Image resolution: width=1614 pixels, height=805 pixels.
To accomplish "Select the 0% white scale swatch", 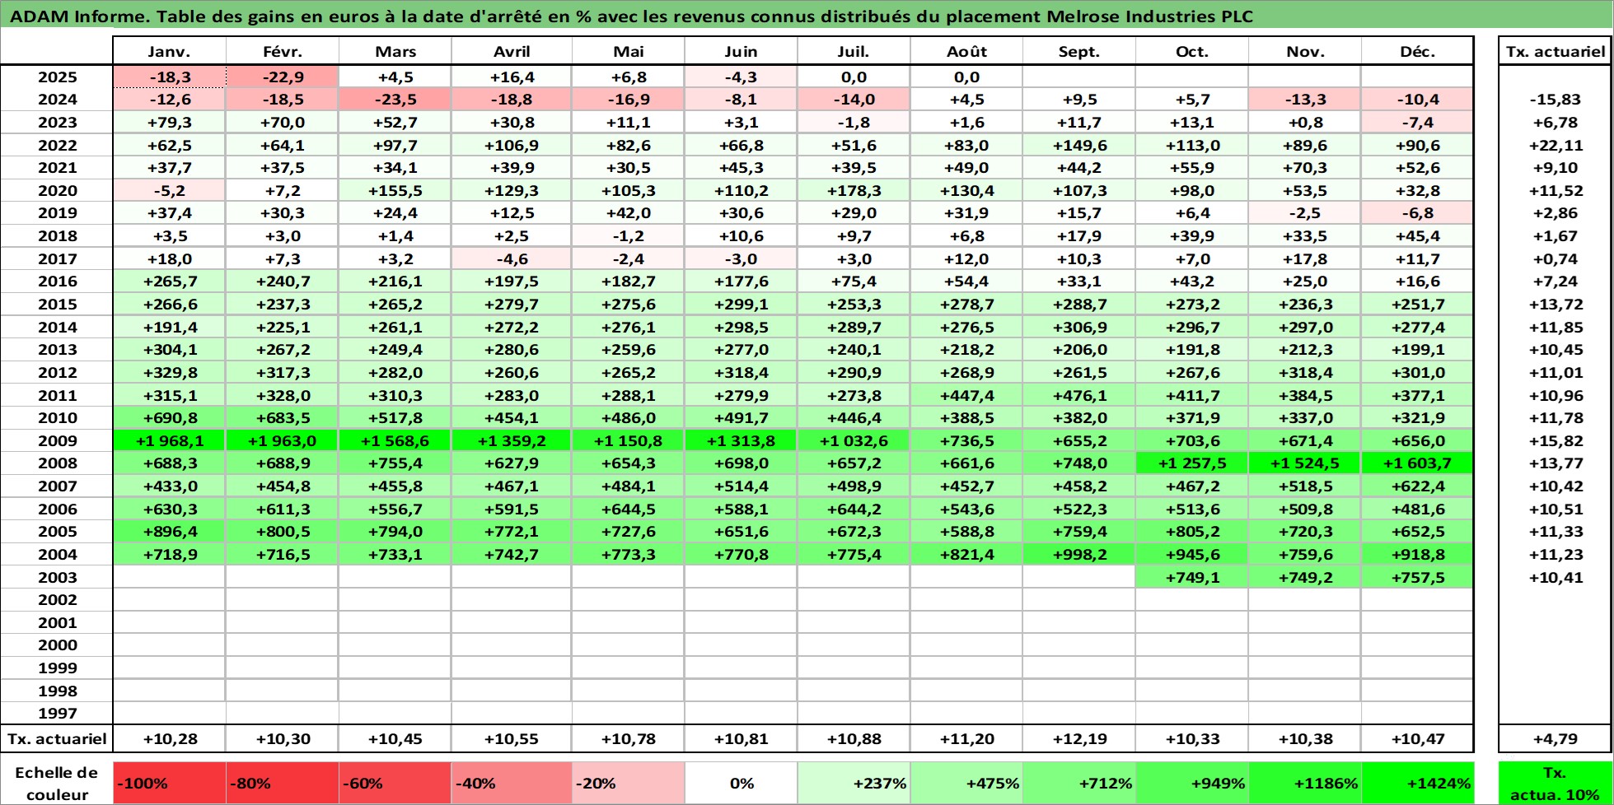I will [x=741, y=784].
